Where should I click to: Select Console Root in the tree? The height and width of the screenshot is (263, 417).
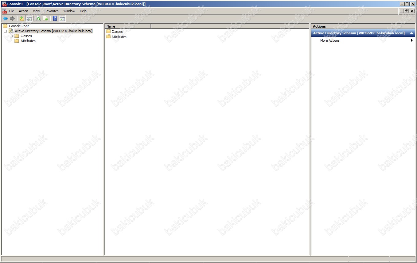[x=19, y=26]
